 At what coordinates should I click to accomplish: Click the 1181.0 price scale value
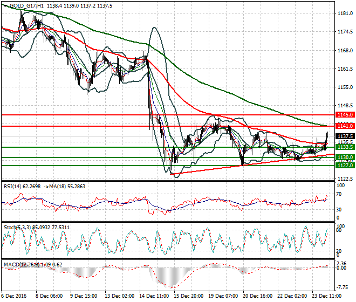tap(345, 13)
